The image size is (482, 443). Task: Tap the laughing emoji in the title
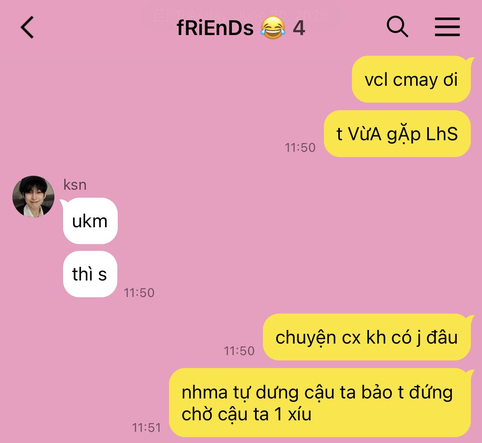click(x=273, y=28)
